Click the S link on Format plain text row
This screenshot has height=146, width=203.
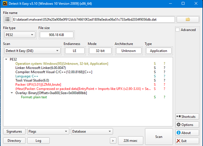coord(155,97)
